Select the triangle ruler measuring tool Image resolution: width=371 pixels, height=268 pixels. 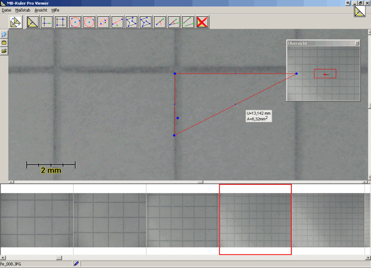tap(32, 22)
